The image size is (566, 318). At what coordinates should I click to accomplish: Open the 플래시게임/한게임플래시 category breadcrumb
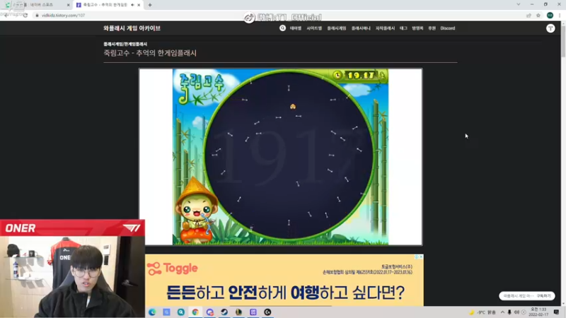click(125, 44)
